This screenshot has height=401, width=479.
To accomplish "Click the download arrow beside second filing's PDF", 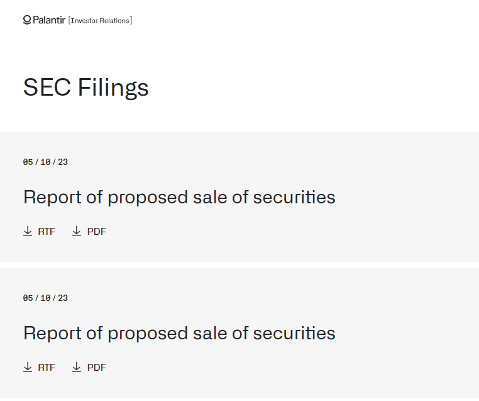I will click(x=77, y=367).
